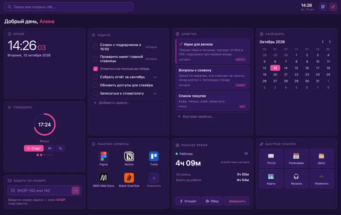Viewport: 341px width, 215px height.
Task: Click the plus Изменить tile in Рабочие сервисы
Action: point(154,180)
